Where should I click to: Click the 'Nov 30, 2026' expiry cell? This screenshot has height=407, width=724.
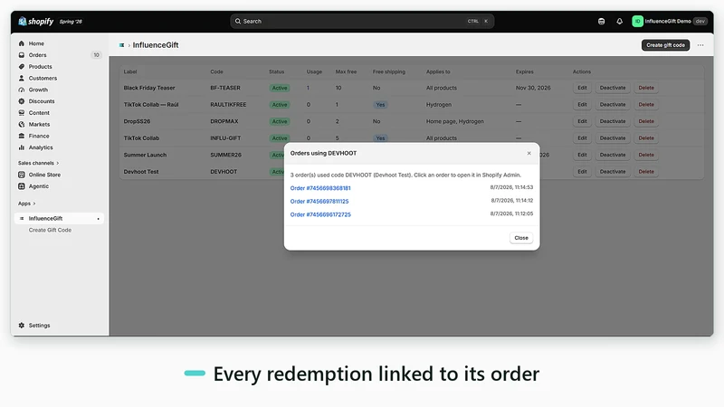pyautogui.click(x=533, y=88)
